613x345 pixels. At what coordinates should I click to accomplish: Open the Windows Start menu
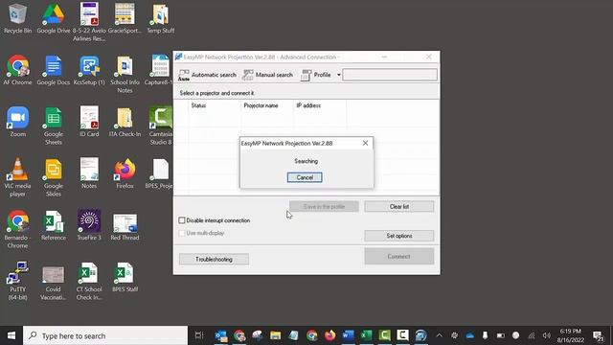(11, 335)
